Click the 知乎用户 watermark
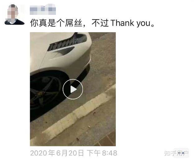 [176, 153]
